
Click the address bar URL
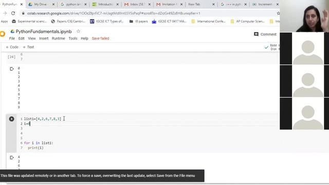click(114, 13)
